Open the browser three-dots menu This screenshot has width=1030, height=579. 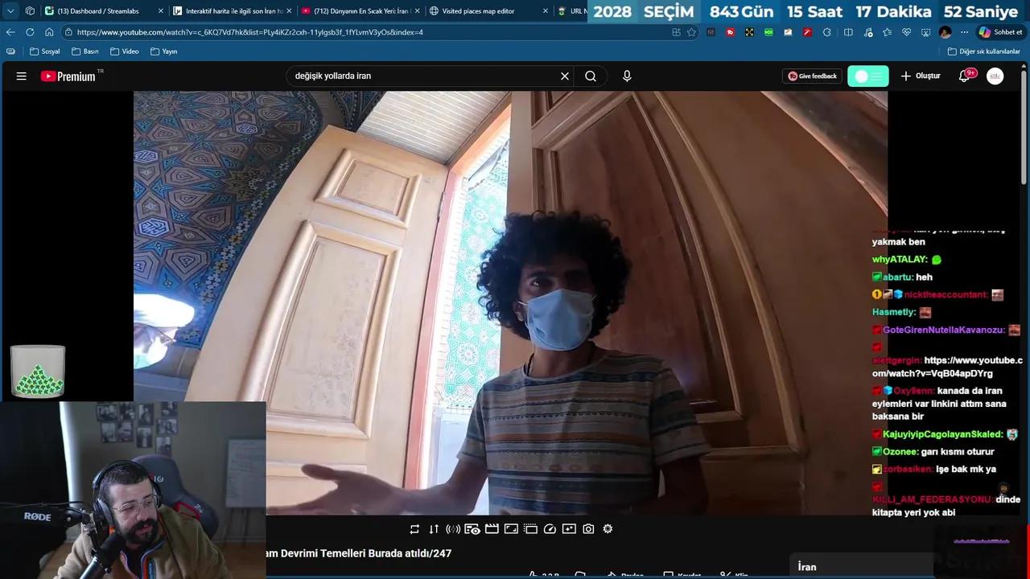[x=964, y=32]
